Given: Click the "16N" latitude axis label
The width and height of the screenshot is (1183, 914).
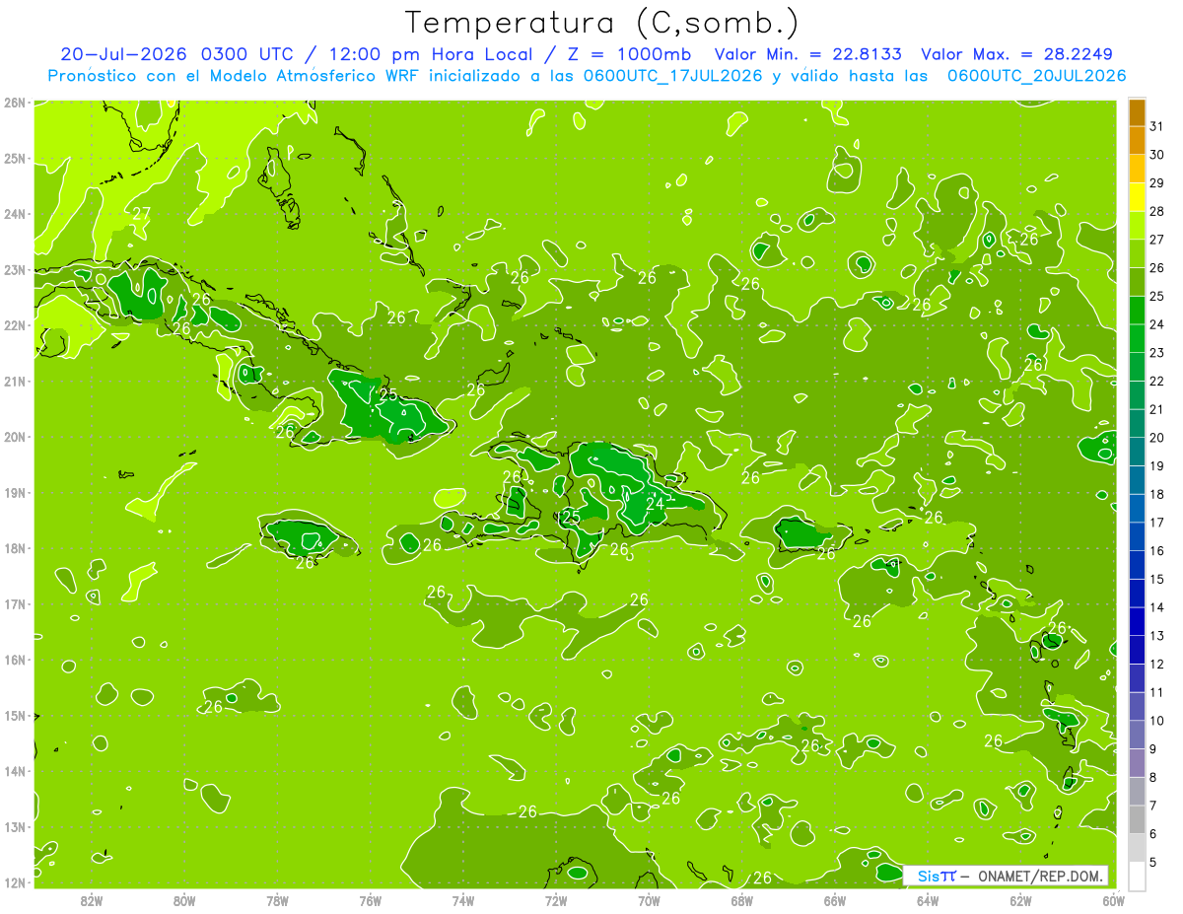Looking at the screenshot, I should pyautogui.click(x=15, y=660).
